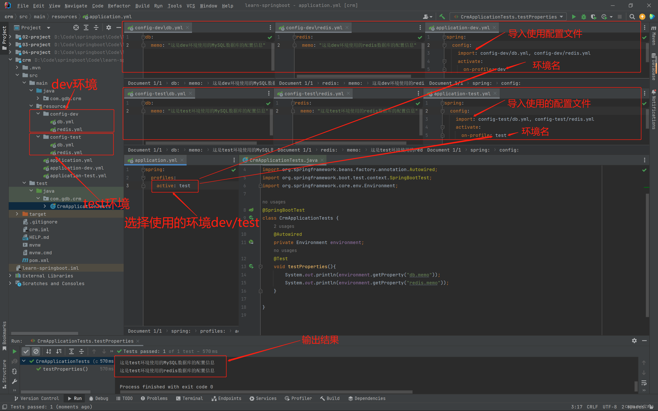Open the VCS menu

pos(191,6)
